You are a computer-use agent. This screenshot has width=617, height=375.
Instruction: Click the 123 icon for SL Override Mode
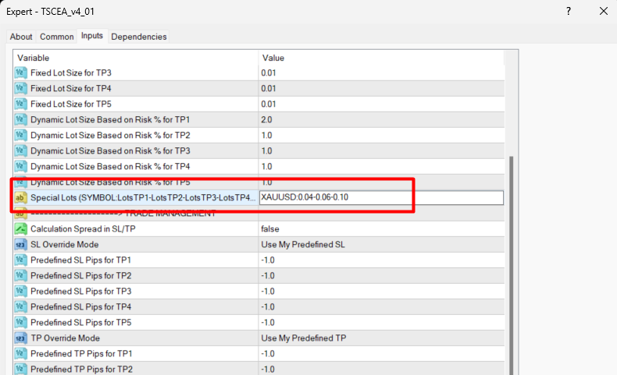(x=21, y=245)
